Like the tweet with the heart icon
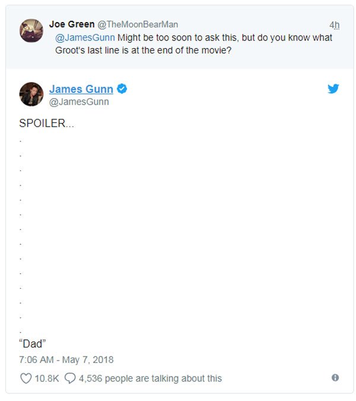The width and height of the screenshot is (356, 401). 26,378
